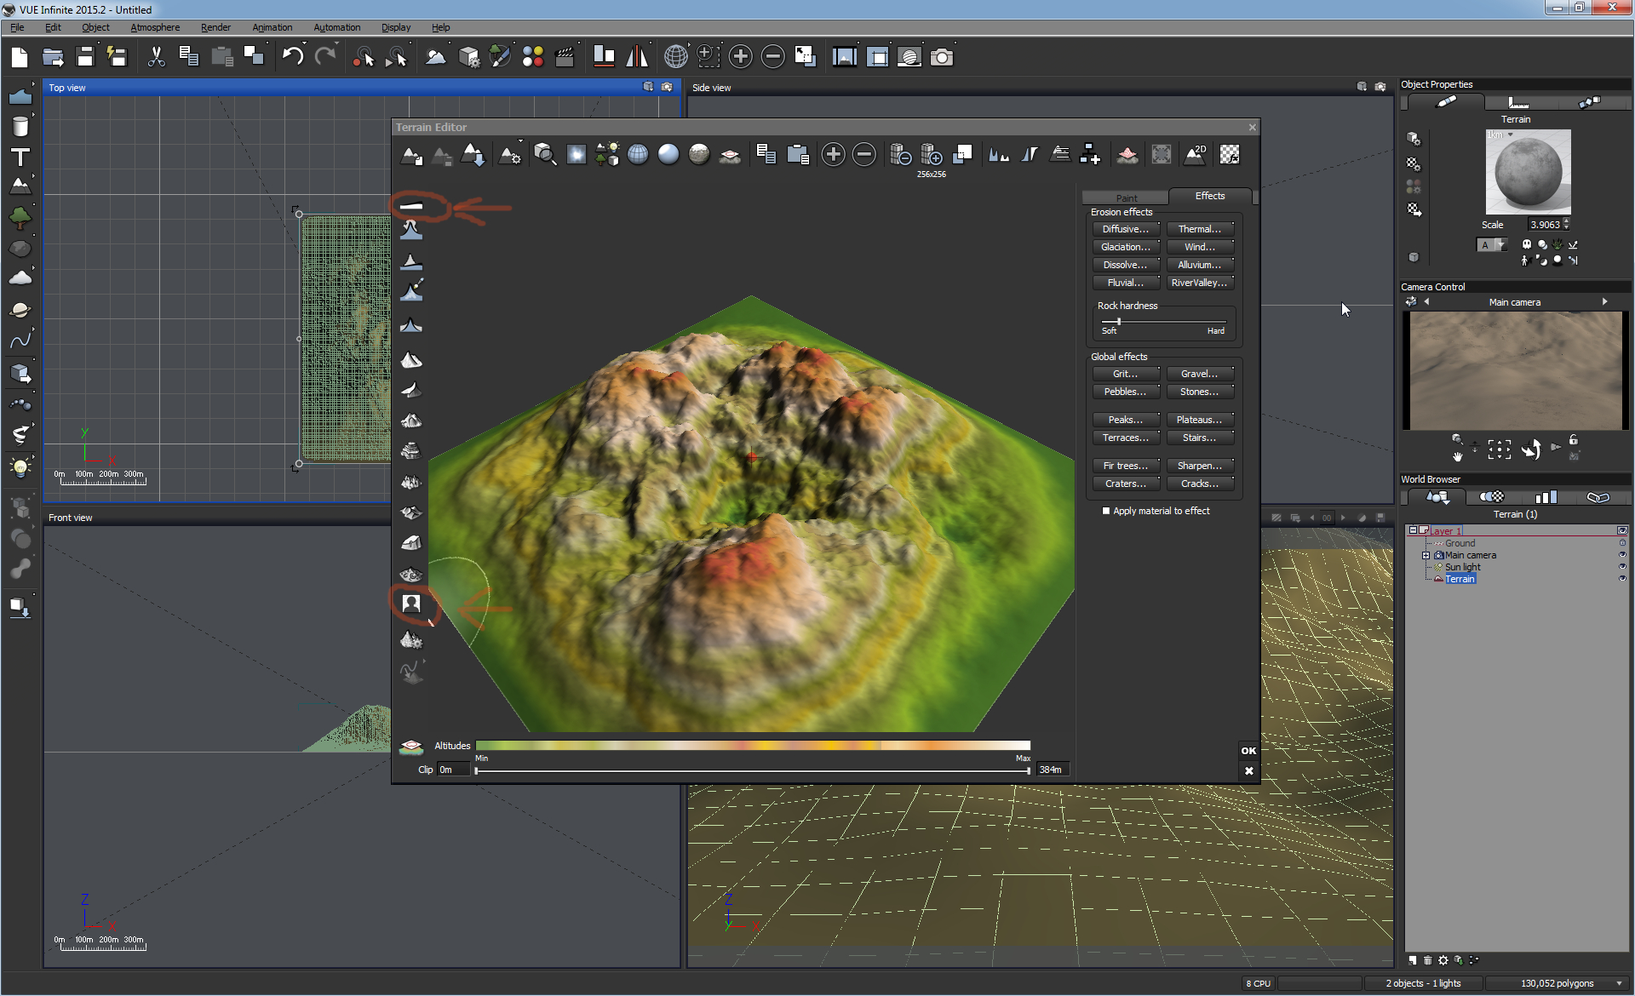1635x996 pixels.
Task: Click the Undo icon in main toolbar
Action: (292, 57)
